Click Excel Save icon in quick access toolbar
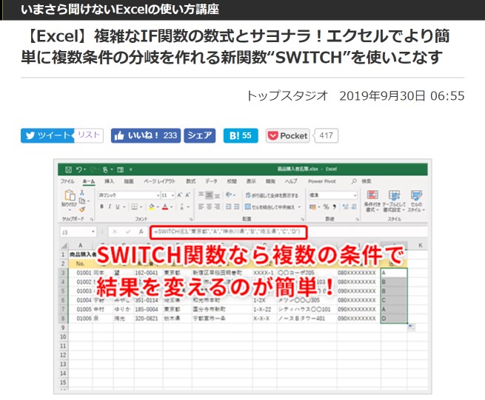Viewport: 485px width, 400px height. tap(68, 169)
